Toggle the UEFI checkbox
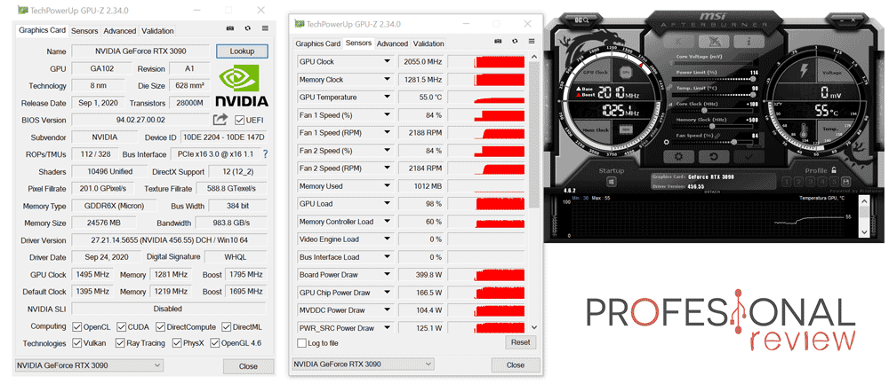Viewport: 889px width, 384px height. click(239, 120)
